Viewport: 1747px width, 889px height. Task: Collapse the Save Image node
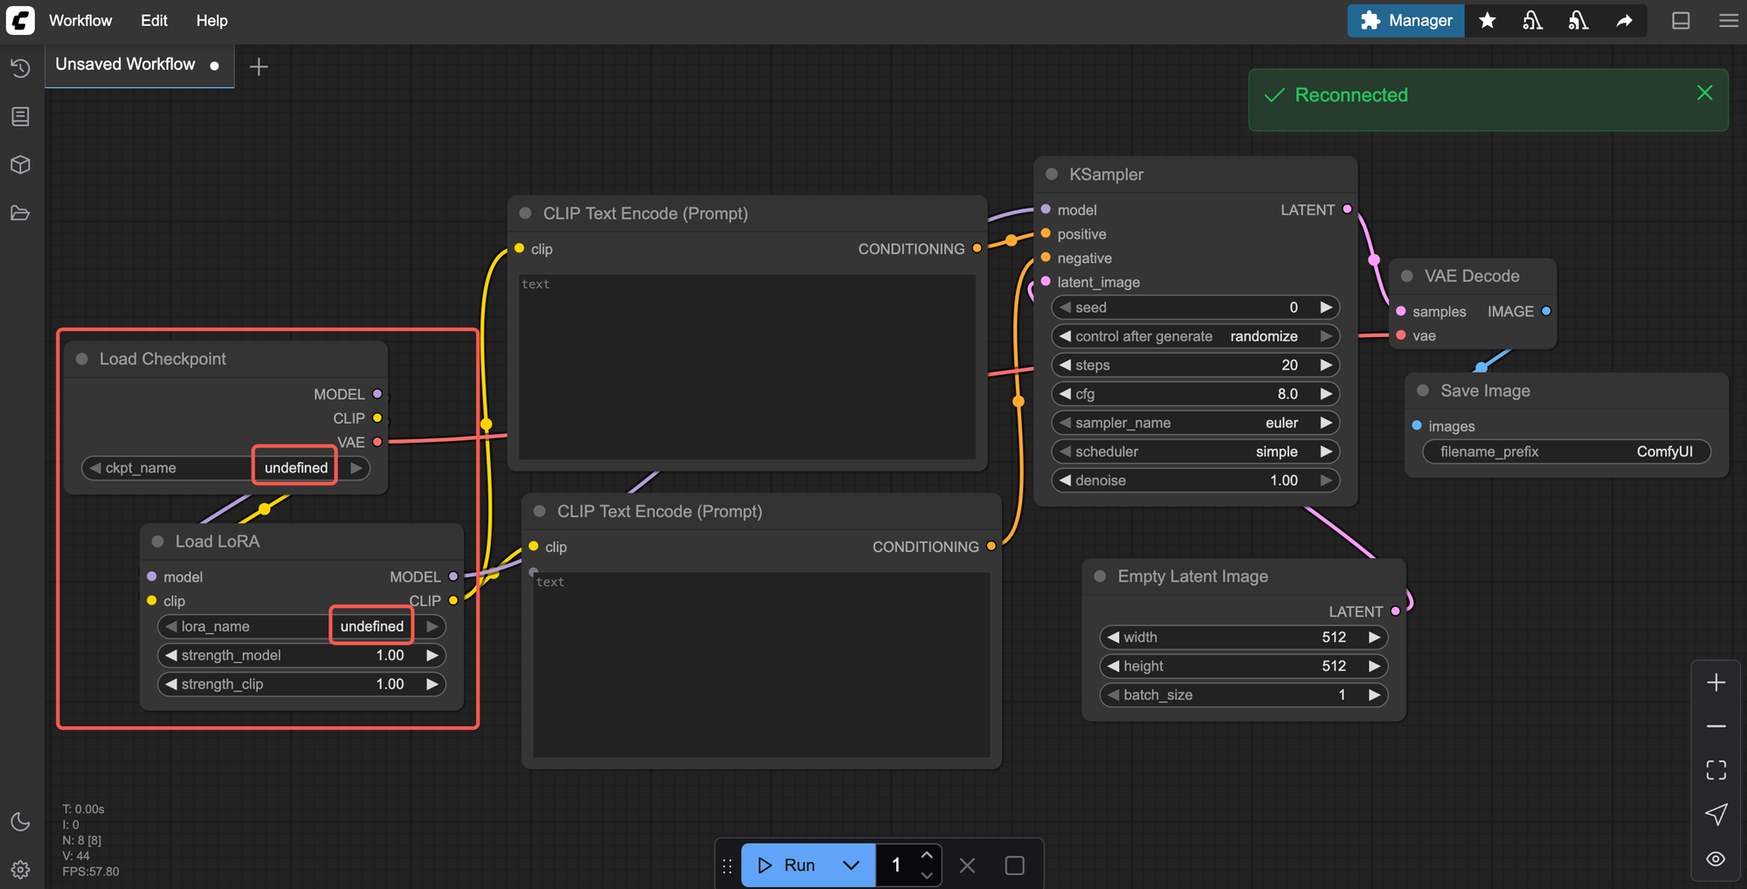click(x=1423, y=390)
